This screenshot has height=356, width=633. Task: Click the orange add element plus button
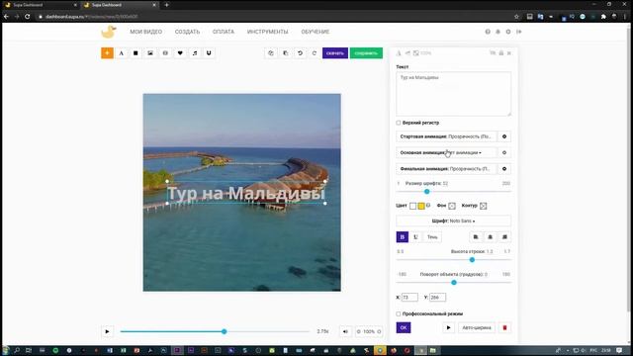click(107, 52)
